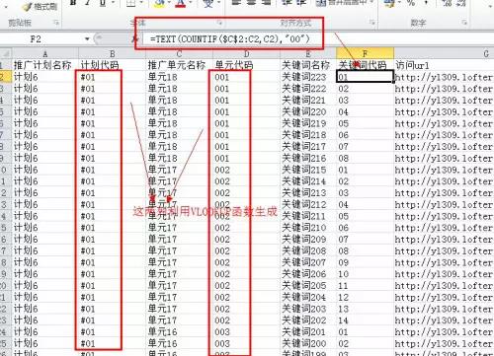Click cell 关键词200

(x=308, y=343)
